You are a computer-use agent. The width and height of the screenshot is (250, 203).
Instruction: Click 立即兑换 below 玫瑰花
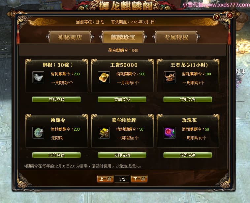pos(188,155)
